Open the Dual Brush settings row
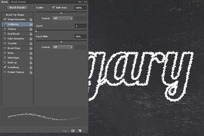Viewport: 204px width, 136px height. 17,34
